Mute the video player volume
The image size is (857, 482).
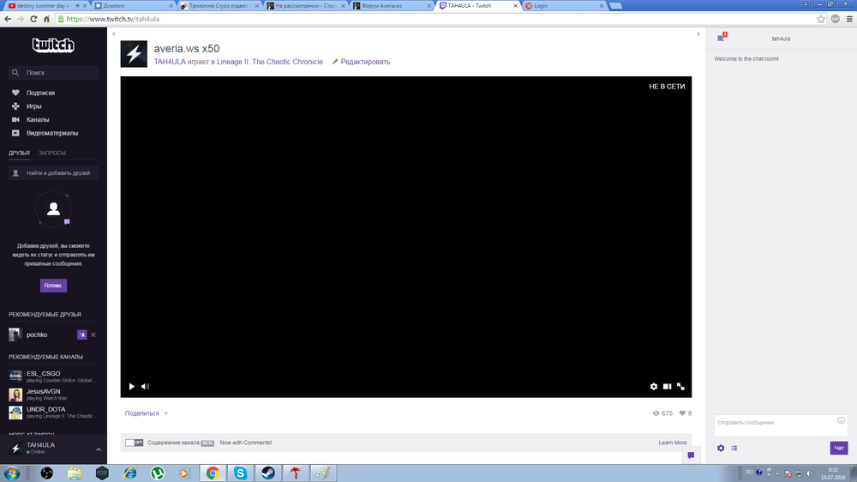tap(145, 387)
